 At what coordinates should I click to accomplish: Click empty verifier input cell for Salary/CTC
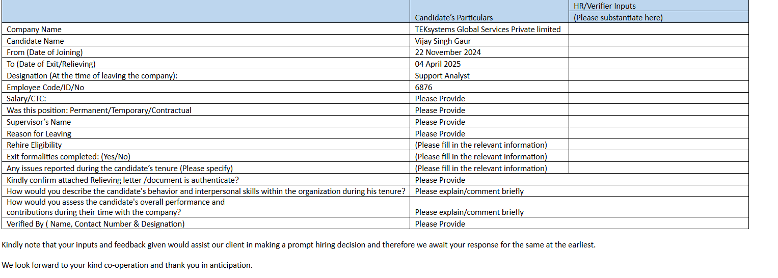658,99
